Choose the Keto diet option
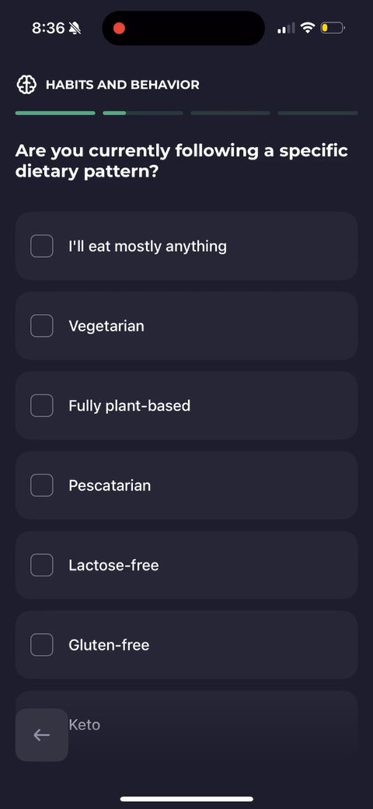 pyautogui.click(x=186, y=724)
